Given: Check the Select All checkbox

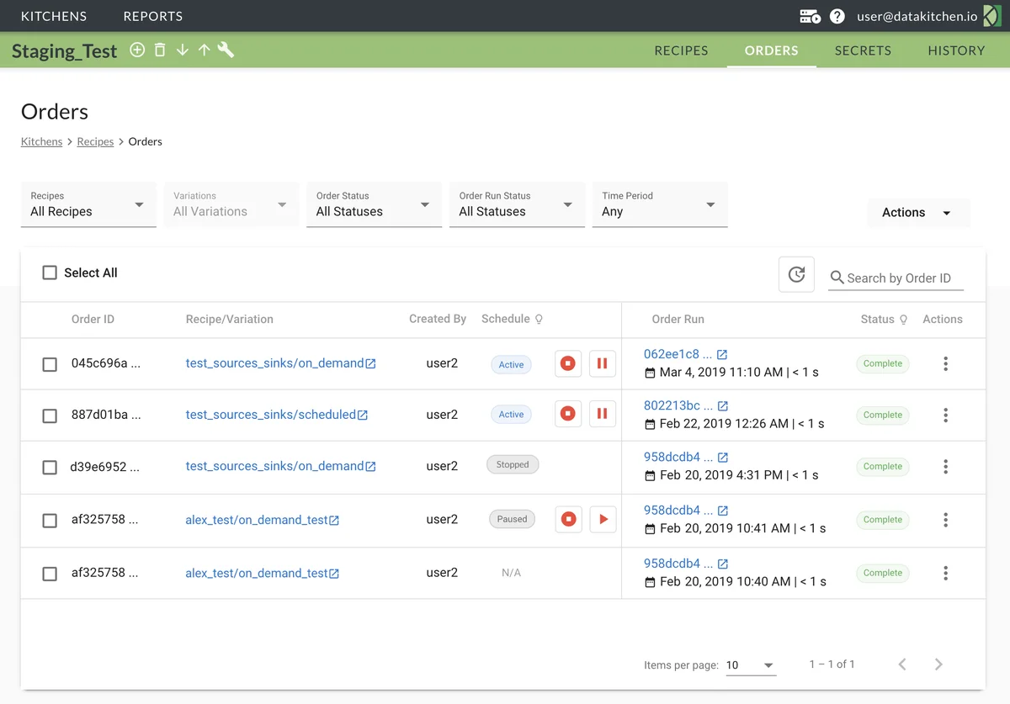Looking at the screenshot, I should coord(50,273).
